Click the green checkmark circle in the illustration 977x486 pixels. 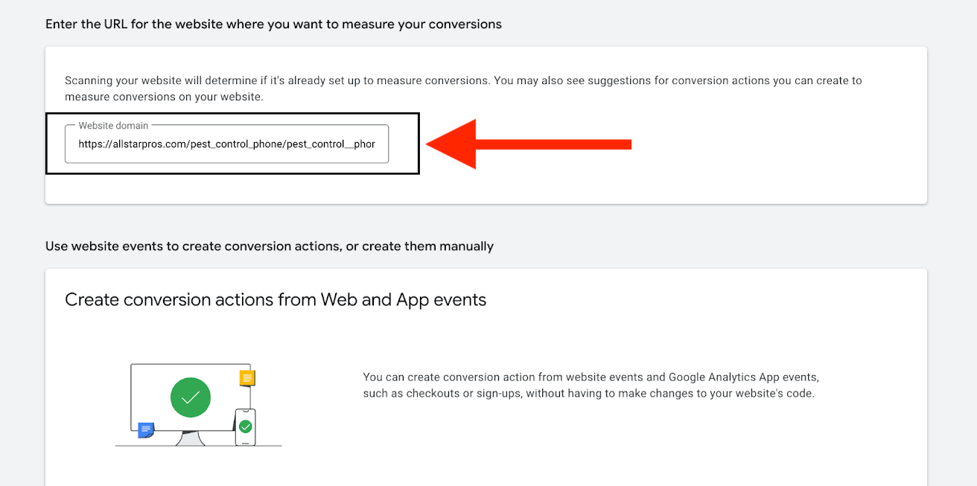191,397
